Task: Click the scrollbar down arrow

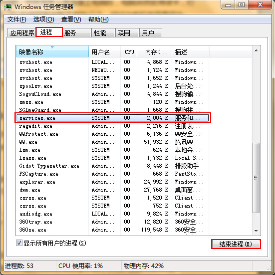Action: (256, 231)
